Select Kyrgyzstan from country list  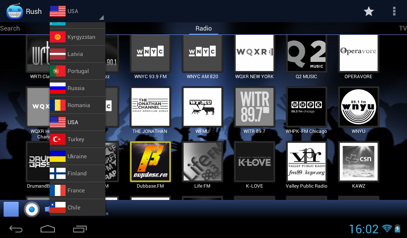tap(78, 37)
